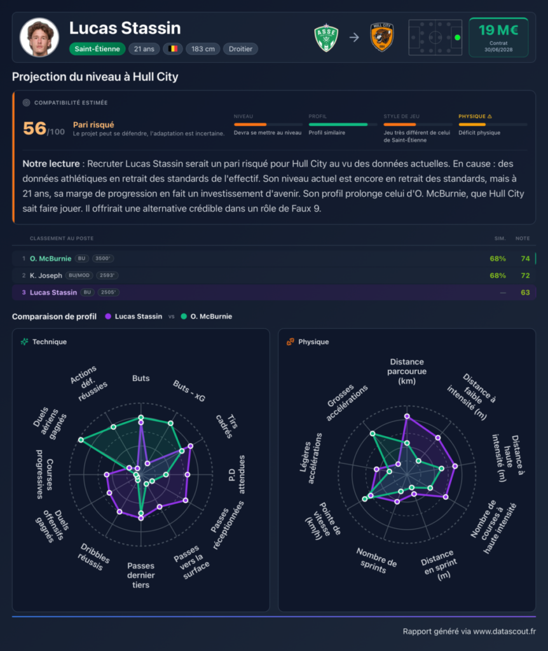
Task: Select the K. Joseph ranking row
Action: pyautogui.click(x=274, y=275)
